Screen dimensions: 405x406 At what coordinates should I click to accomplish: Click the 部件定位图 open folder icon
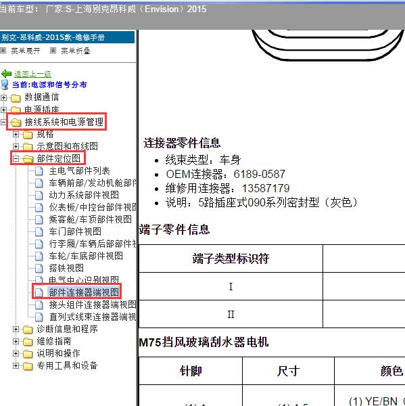coord(28,159)
